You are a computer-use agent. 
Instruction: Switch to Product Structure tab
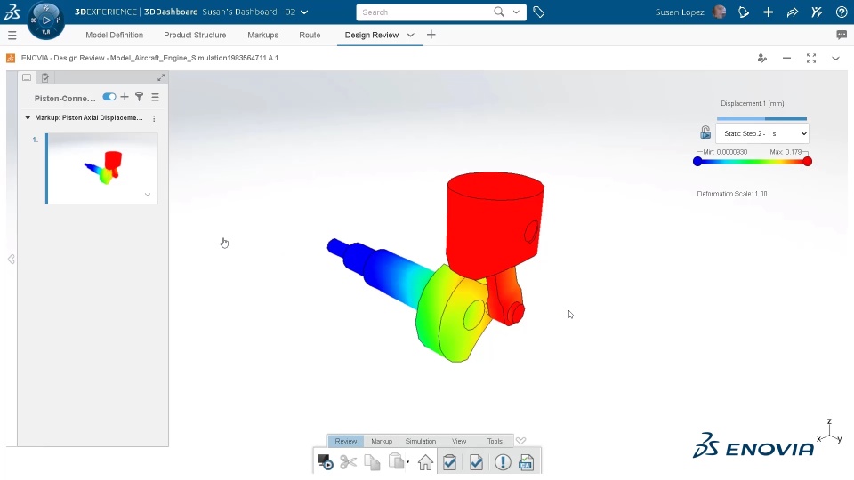pyautogui.click(x=195, y=35)
